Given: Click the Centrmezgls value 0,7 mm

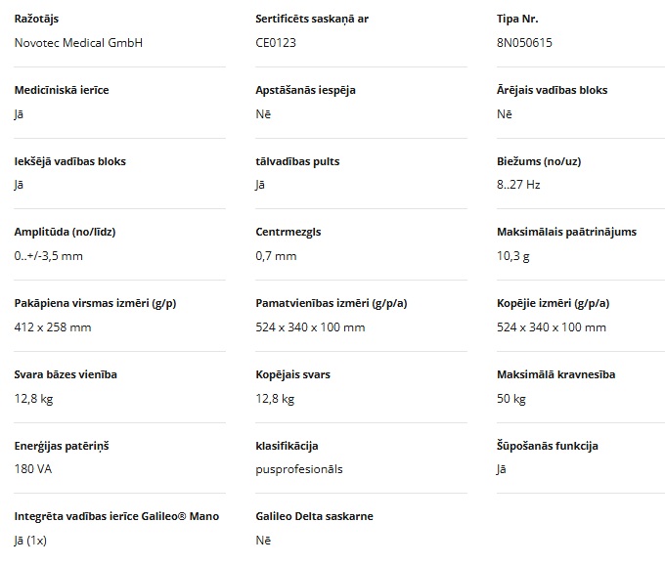Looking at the screenshot, I should tap(276, 256).
